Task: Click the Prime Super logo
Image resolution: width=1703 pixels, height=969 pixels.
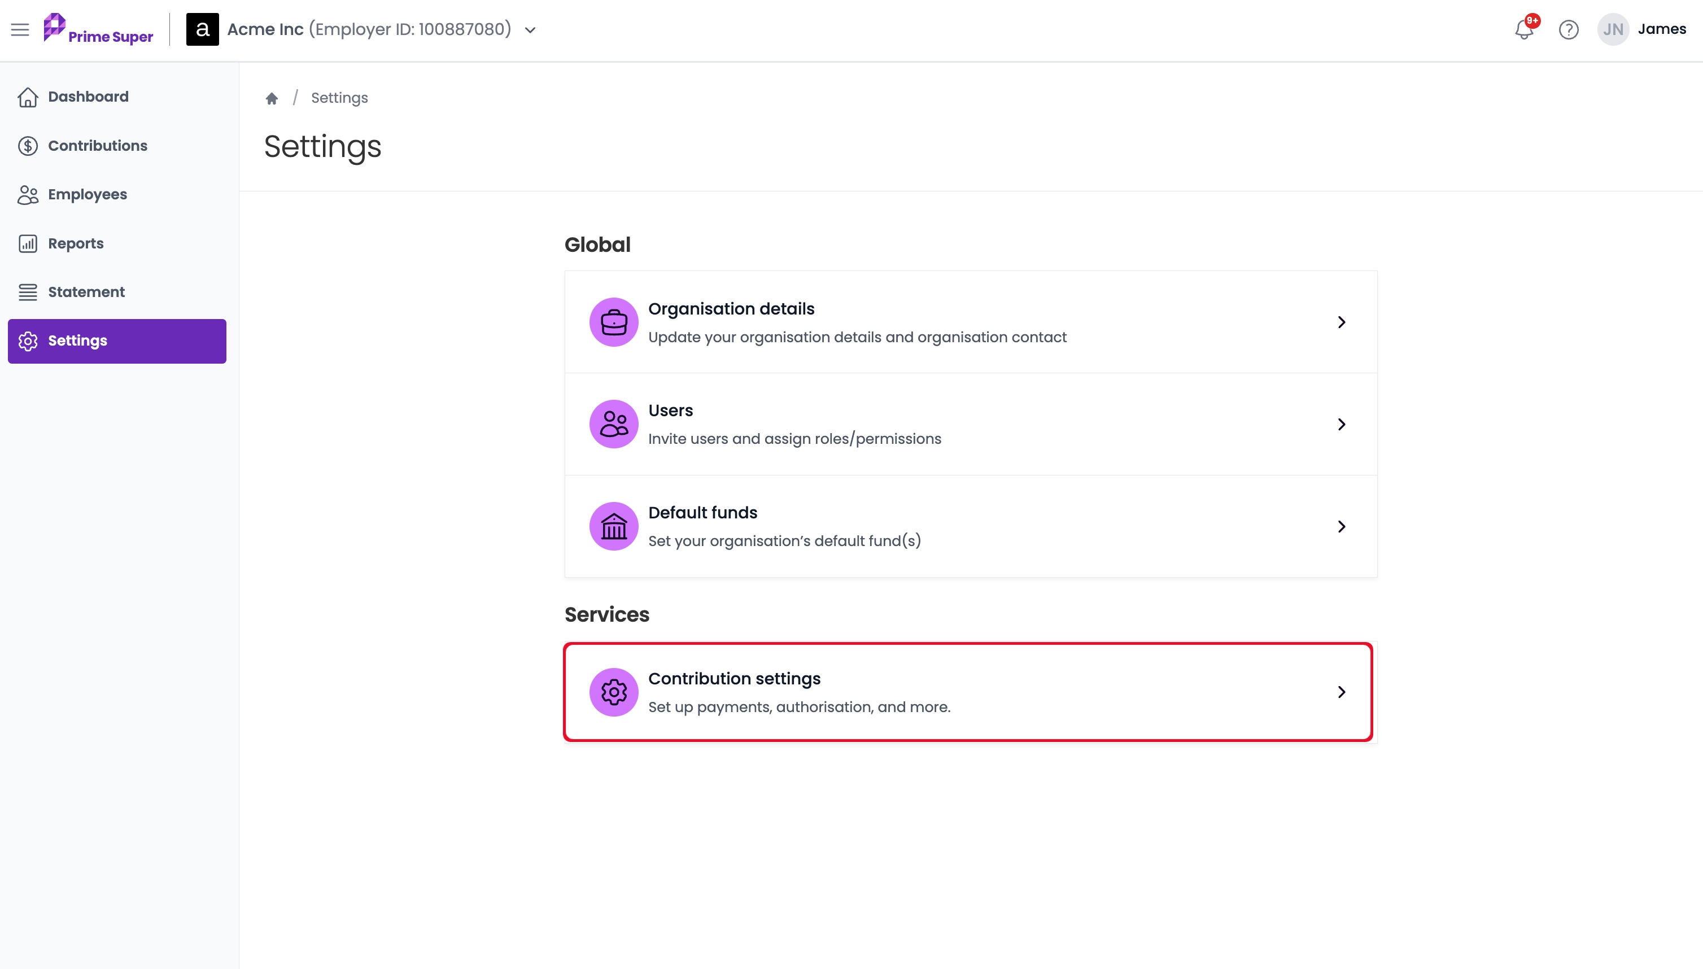Action: tap(98, 29)
